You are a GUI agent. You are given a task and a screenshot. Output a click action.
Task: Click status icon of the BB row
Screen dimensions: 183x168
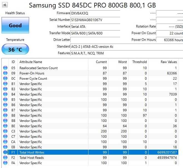[5, 121]
